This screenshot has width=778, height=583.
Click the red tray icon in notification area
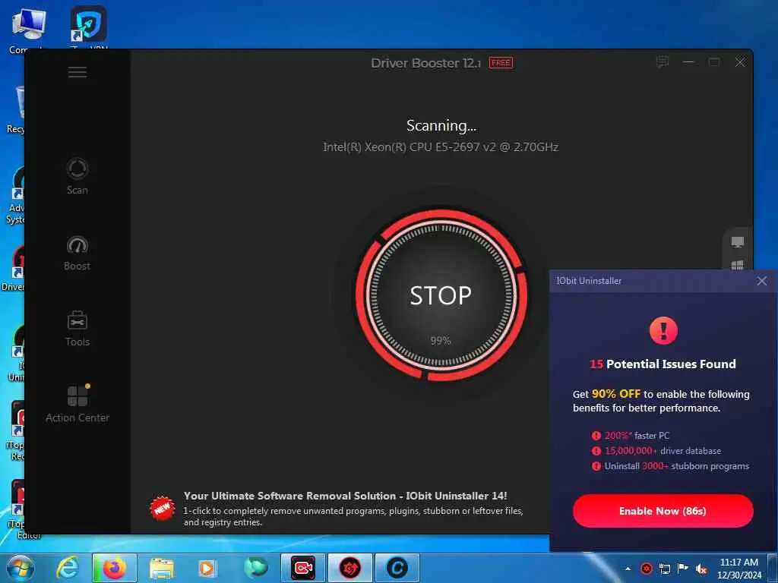pyautogui.click(x=647, y=569)
